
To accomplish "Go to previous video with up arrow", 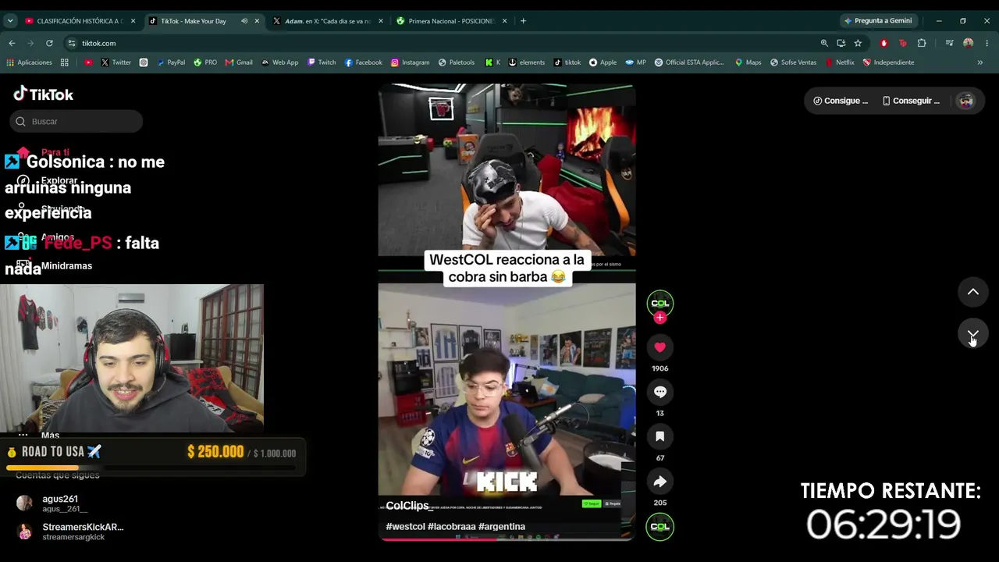I will click(x=973, y=292).
